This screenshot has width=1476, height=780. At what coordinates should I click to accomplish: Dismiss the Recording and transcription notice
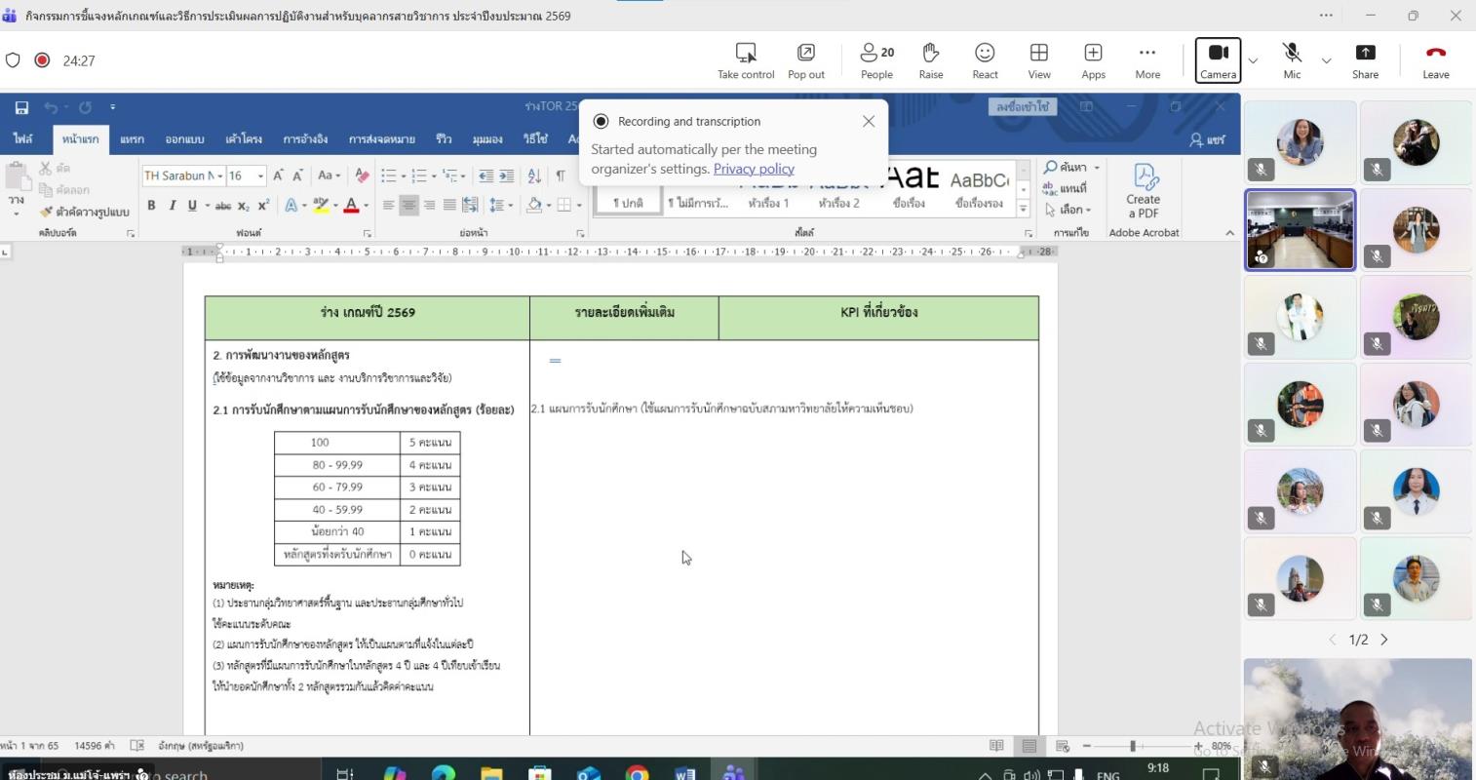(x=868, y=121)
